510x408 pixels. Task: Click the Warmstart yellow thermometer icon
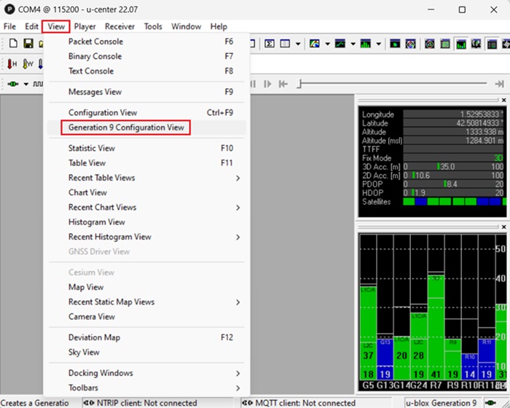point(28,64)
